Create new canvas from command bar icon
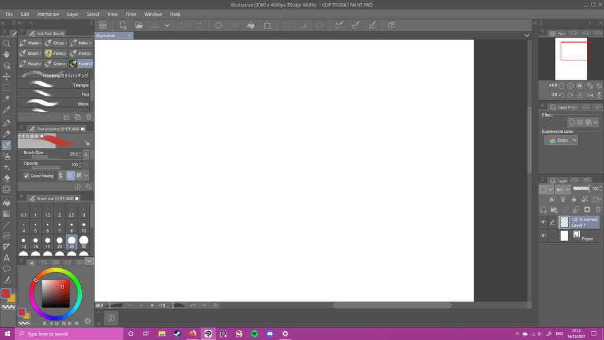Viewport: 604px width, 340px height. (123, 25)
